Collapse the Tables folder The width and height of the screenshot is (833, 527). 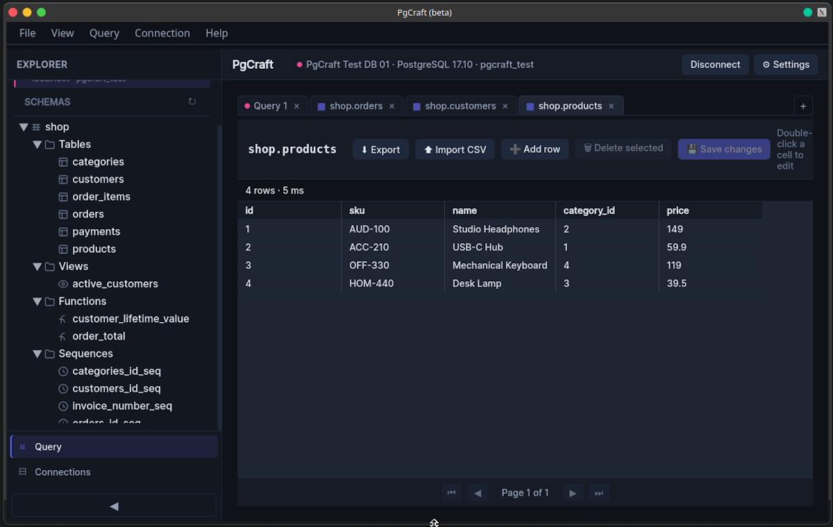pyautogui.click(x=37, y=144)
